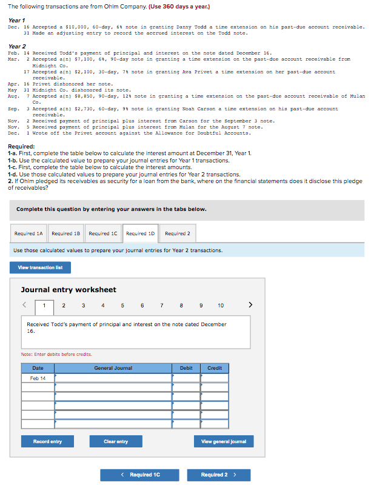Open View general journal
This screenshot has height=485, width=371.
224,441
